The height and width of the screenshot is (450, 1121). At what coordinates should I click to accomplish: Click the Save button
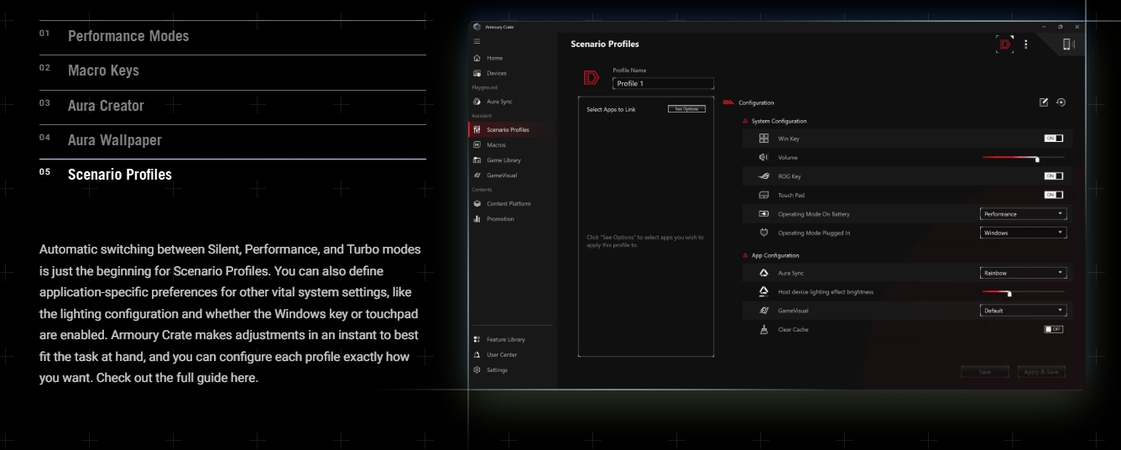tap(985, 371)
